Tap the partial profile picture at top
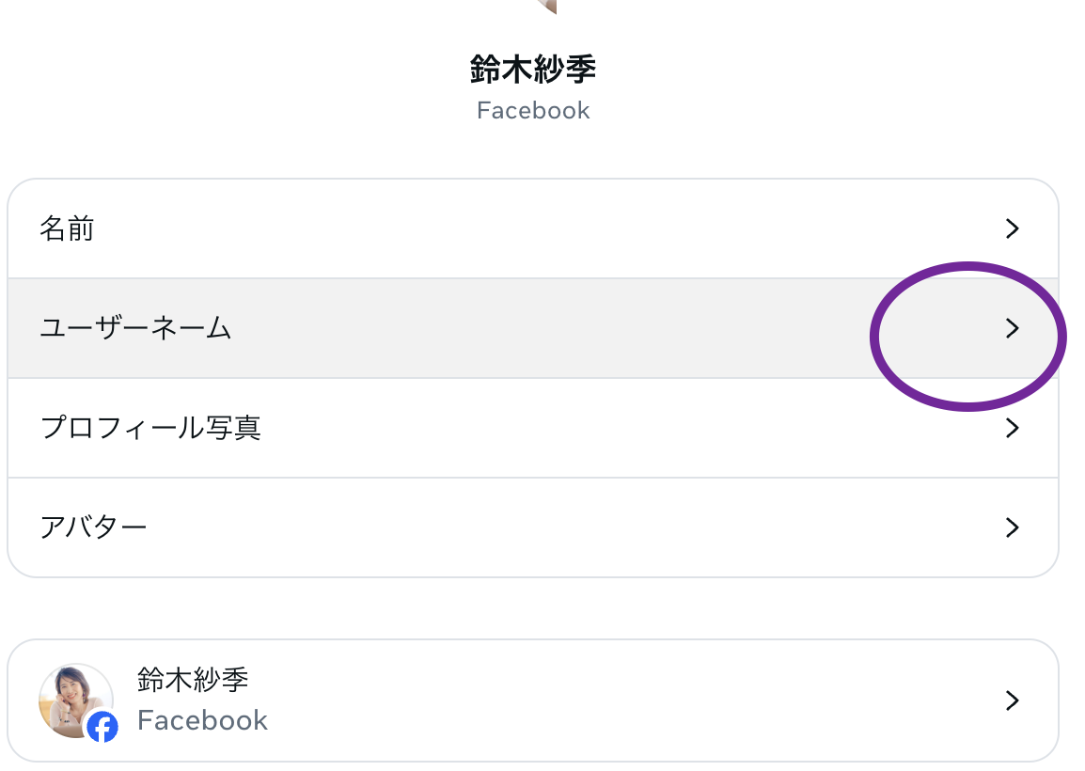Image resolution: width=1085 pixels, height=771 pixels. point(546,7)
